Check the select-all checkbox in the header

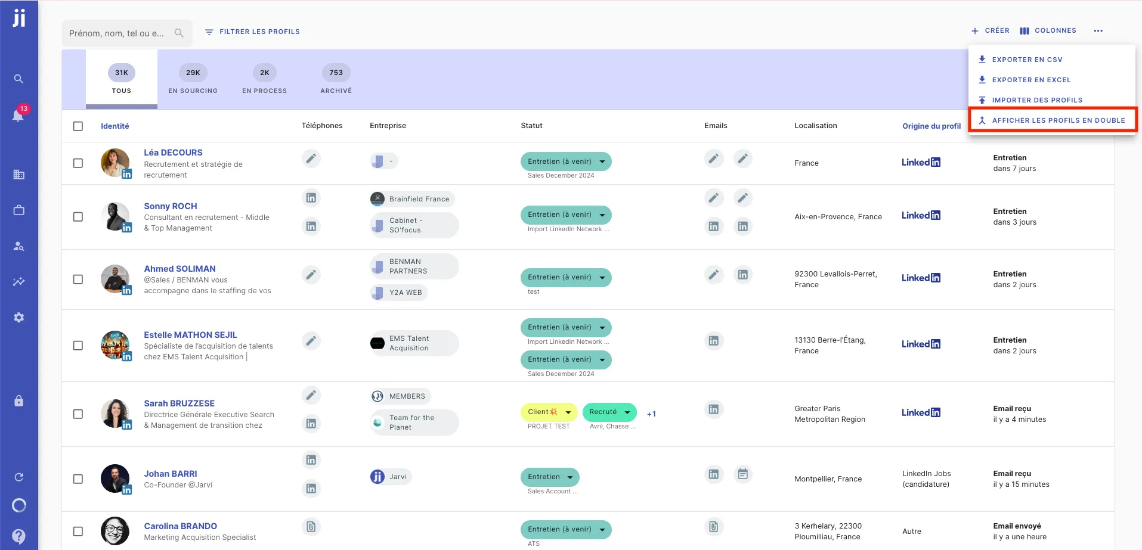pos(78,126)
